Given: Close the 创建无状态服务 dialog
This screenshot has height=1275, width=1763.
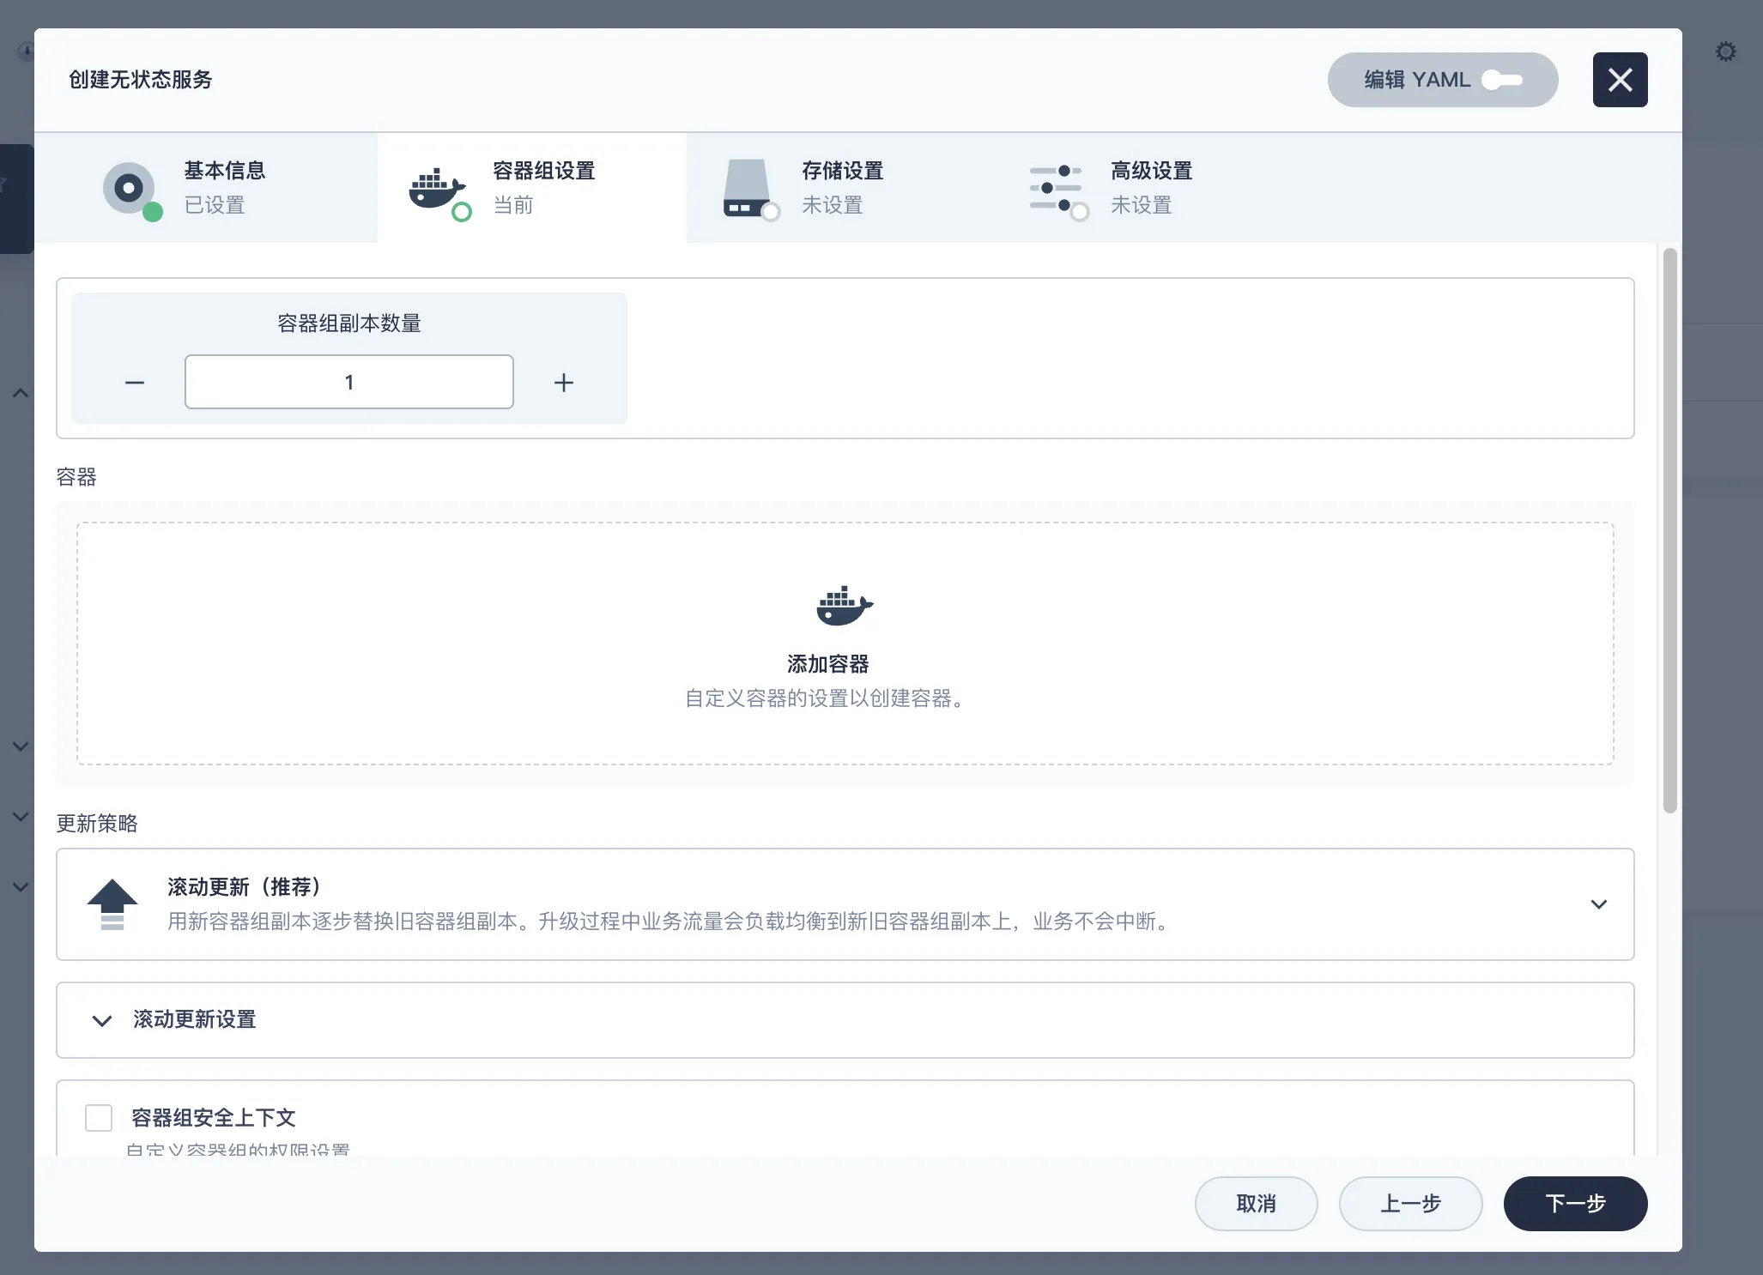Looking at the screenshot, I should 1620,80.
